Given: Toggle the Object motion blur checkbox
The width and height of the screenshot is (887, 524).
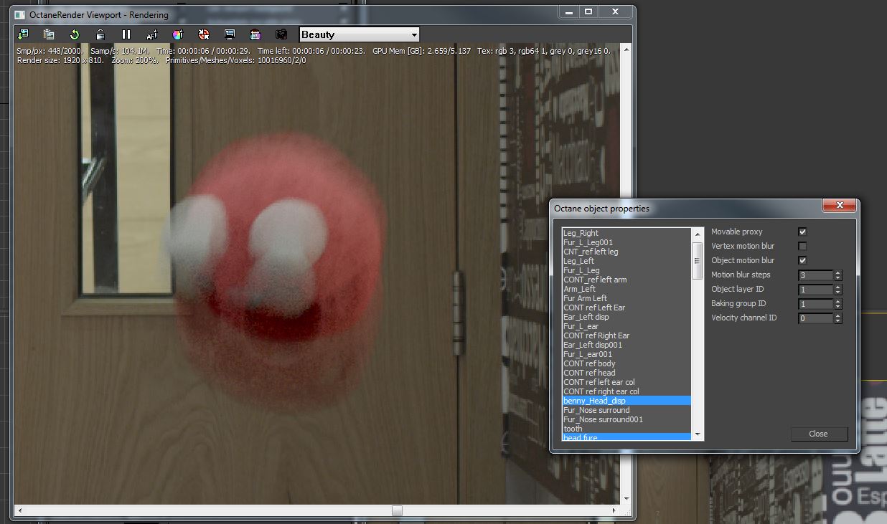Looking at the screenshot, I should click(x=802, y=260).
